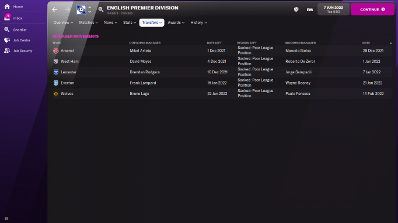Open Roberto De Zerbi's profile

(x=300, y=61)
